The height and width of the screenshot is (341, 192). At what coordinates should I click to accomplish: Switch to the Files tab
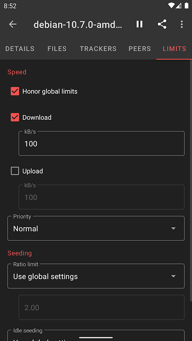[57, 49]
